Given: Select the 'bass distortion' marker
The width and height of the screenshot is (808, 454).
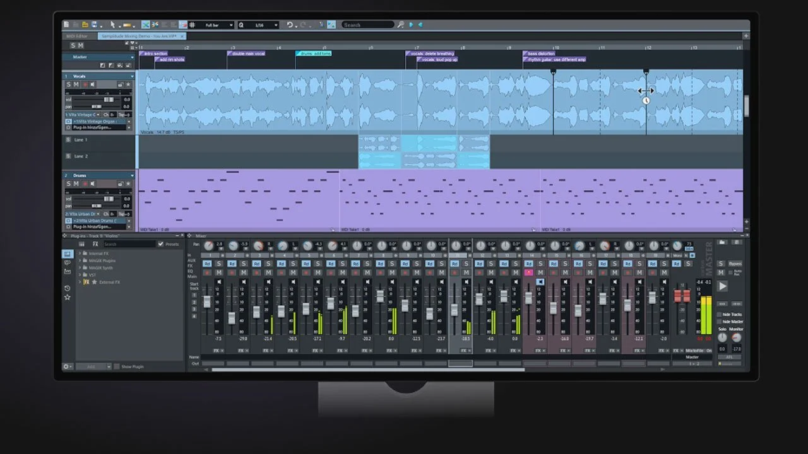Looking at the screenshot, I should click(539, 54).
